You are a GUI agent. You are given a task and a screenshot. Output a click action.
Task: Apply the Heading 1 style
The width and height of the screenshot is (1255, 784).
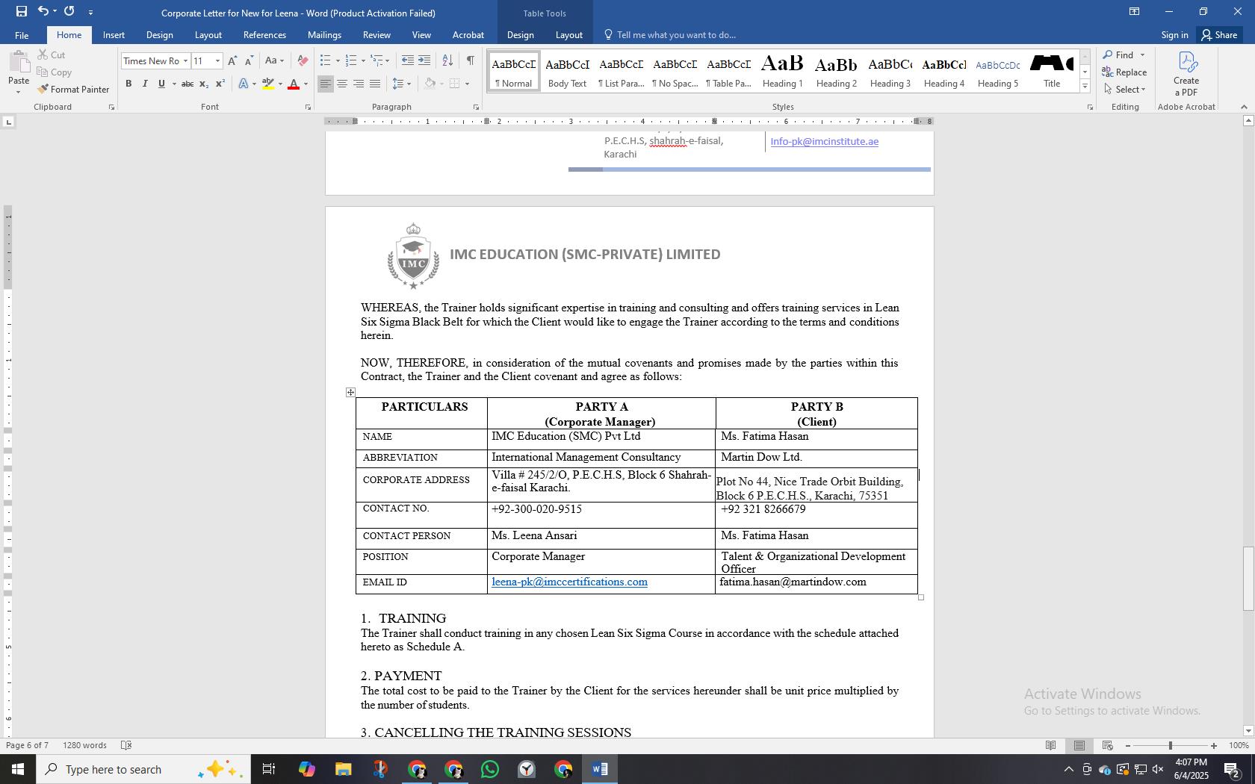pyautogui.click(x=782, y=72)
